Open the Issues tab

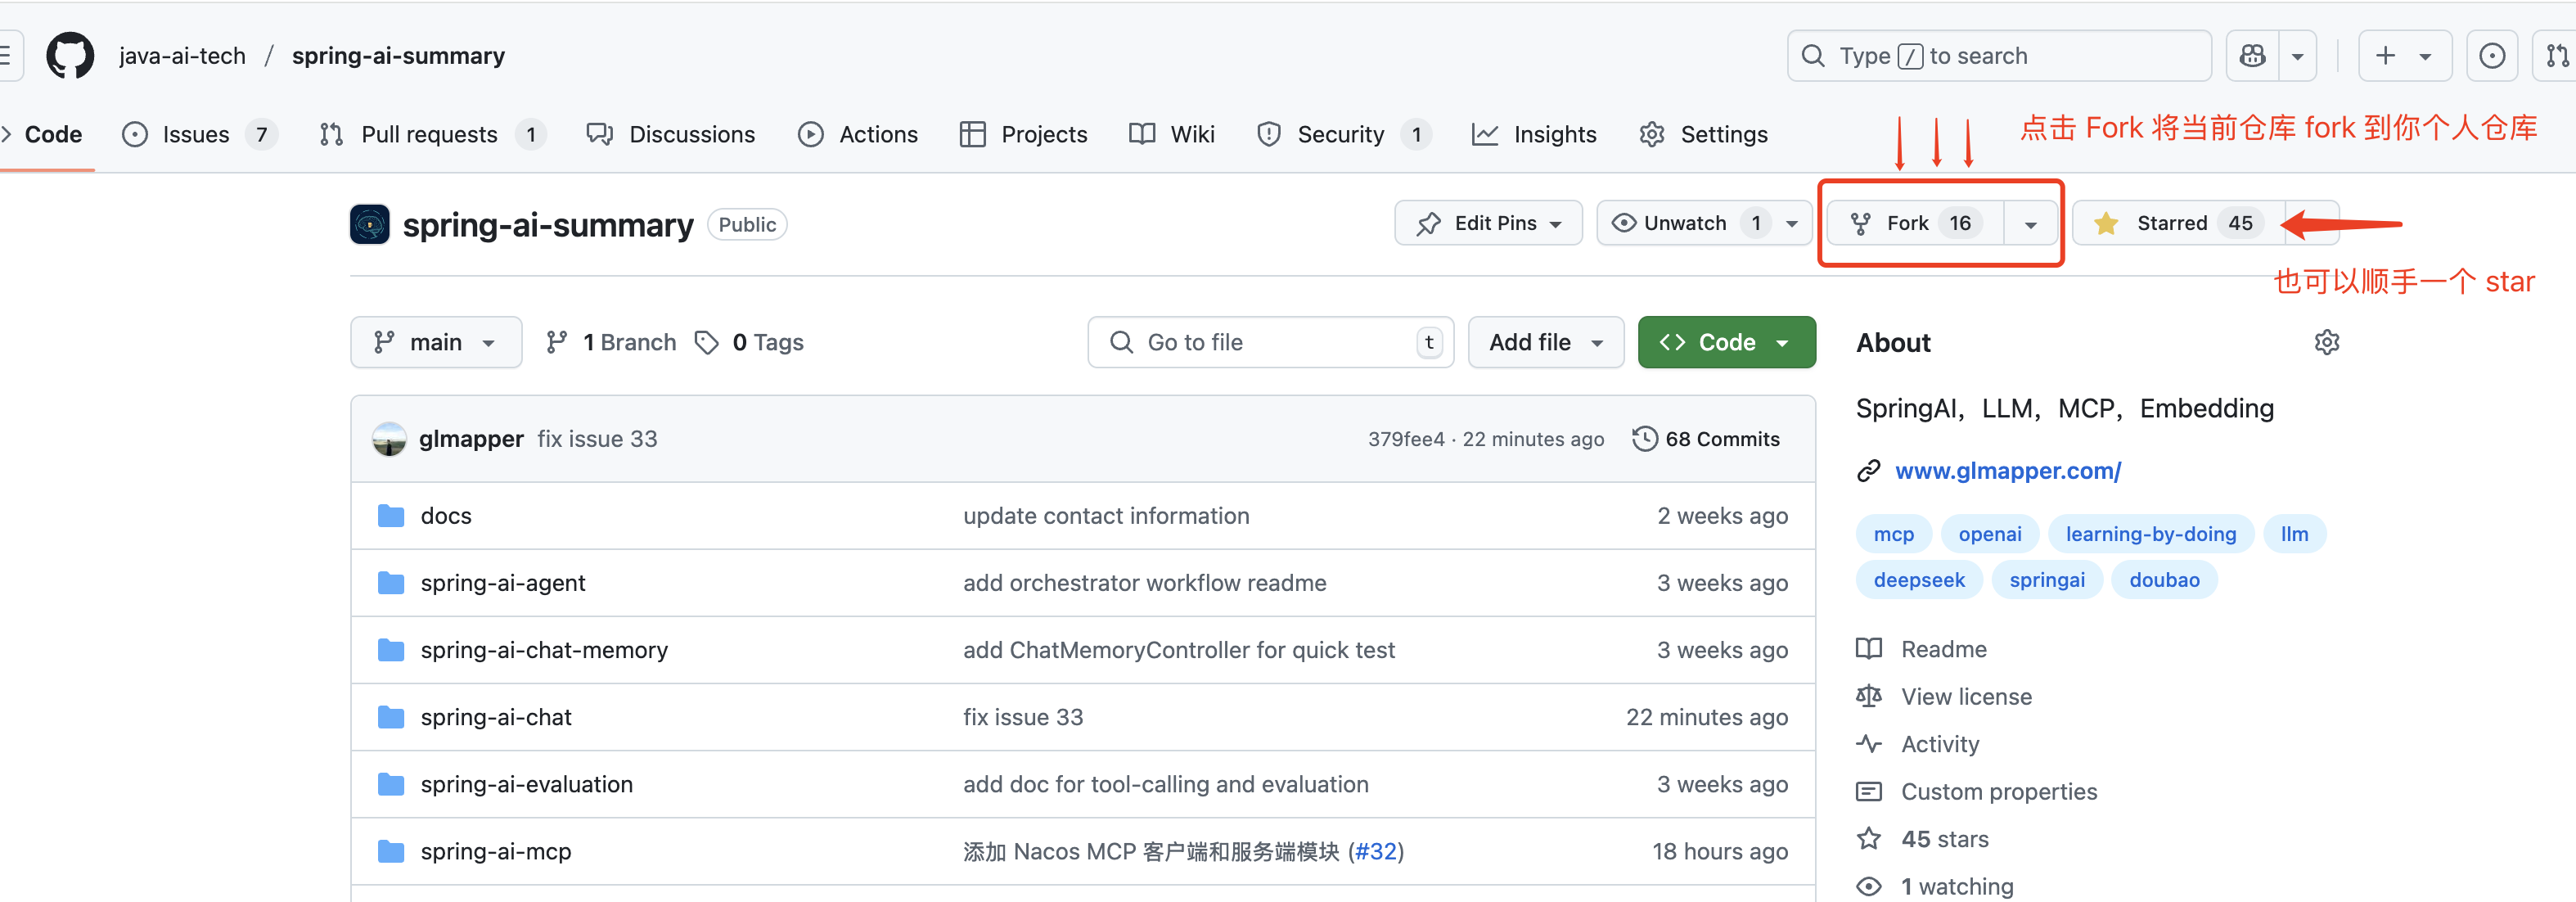[198, 134]
